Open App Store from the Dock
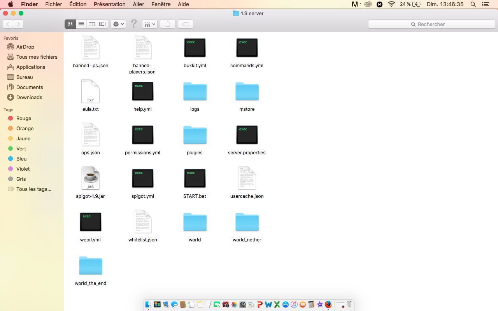This screenshot has height=311, width=498. [286, 304]
